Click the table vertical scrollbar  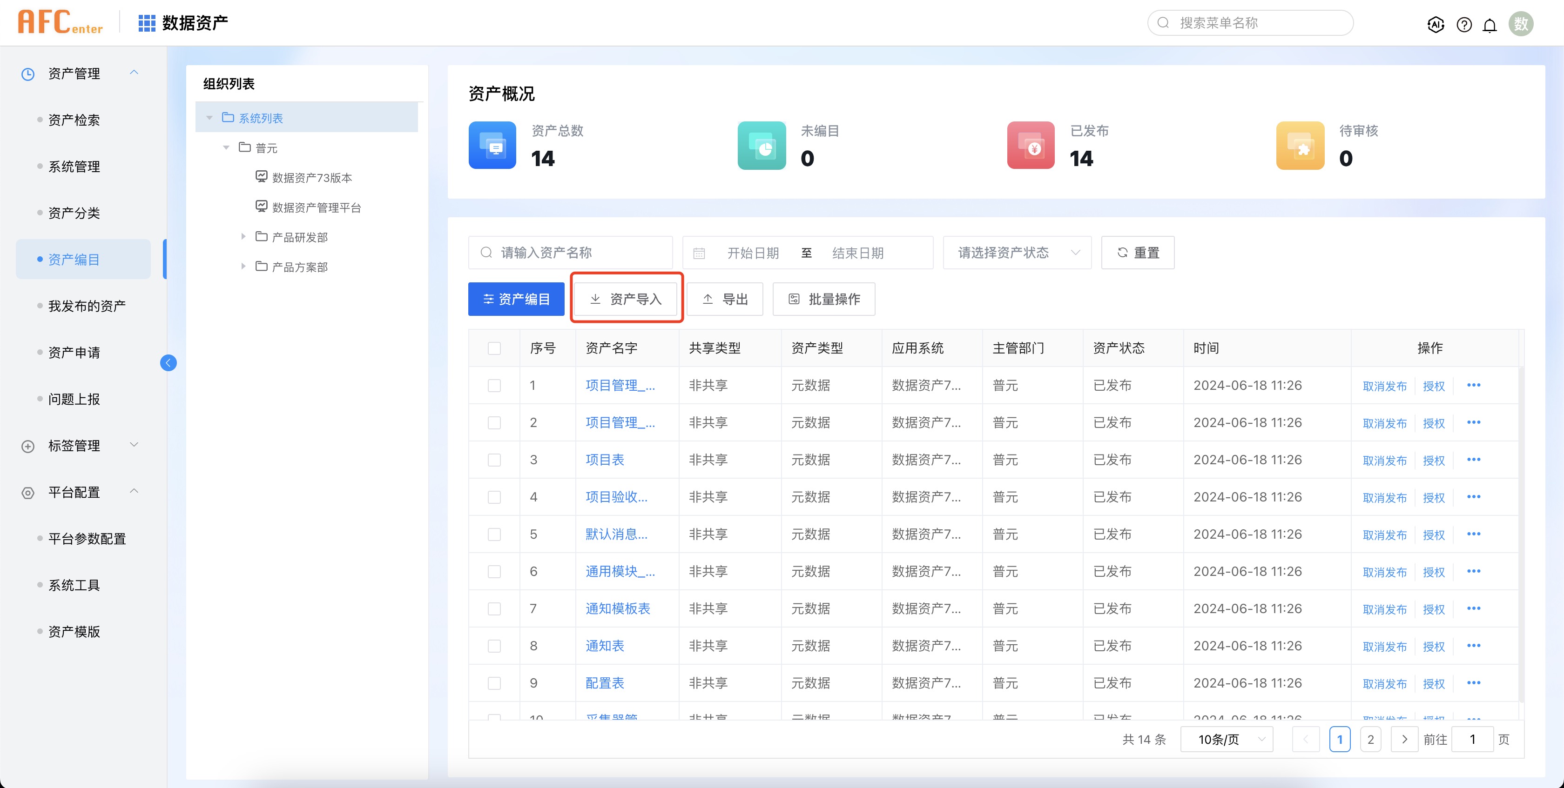click(1521, 534)
